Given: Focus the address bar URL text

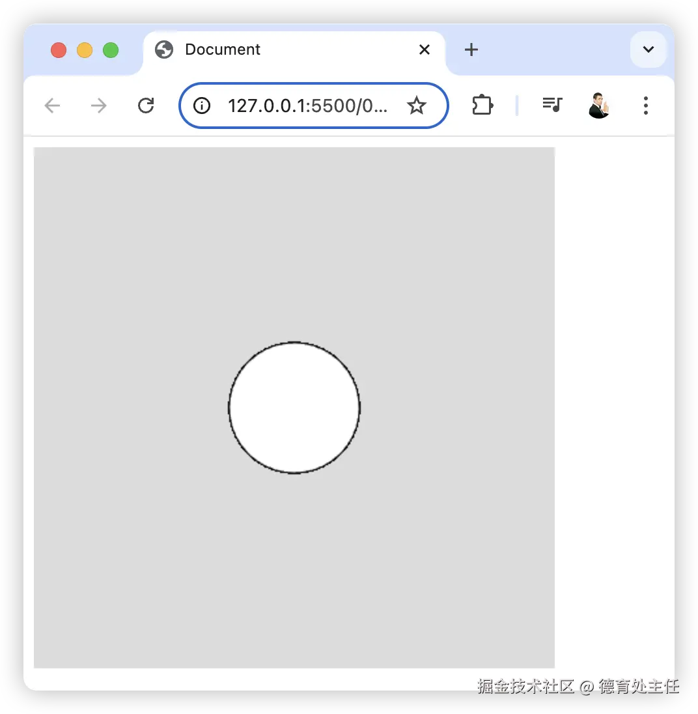Looking at the screenshot, I should coord(307,106).
